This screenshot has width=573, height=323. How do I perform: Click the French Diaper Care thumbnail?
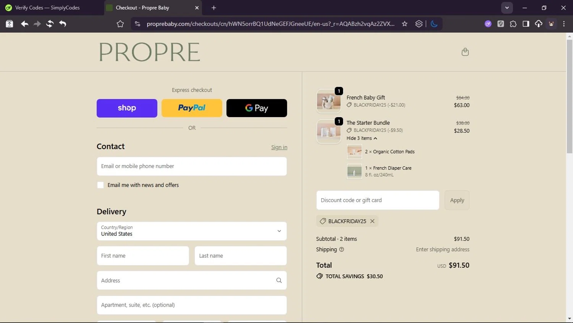point(354,171)
